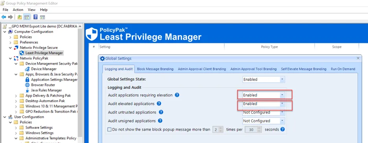Click the Show/Hide action pane icon
This screenshot has height=143, width=368.
pos(42,17)
